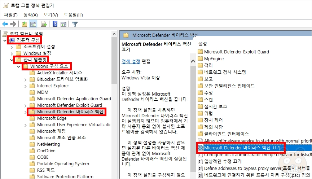Click the folder icon beside 격리

(x=200, y=65)
